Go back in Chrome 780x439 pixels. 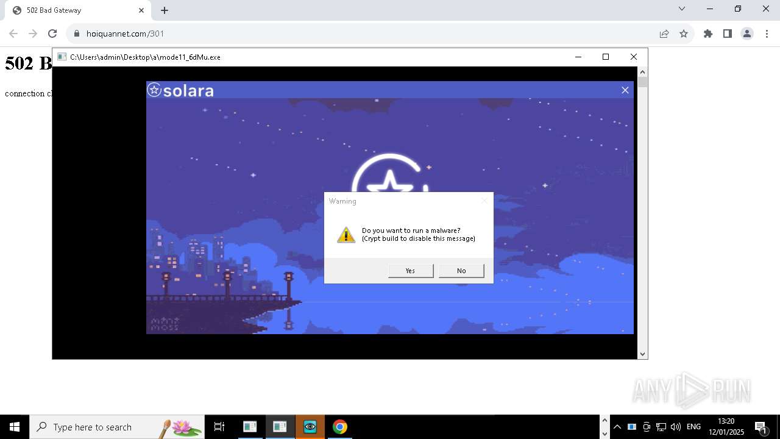(x=13, y=34)
